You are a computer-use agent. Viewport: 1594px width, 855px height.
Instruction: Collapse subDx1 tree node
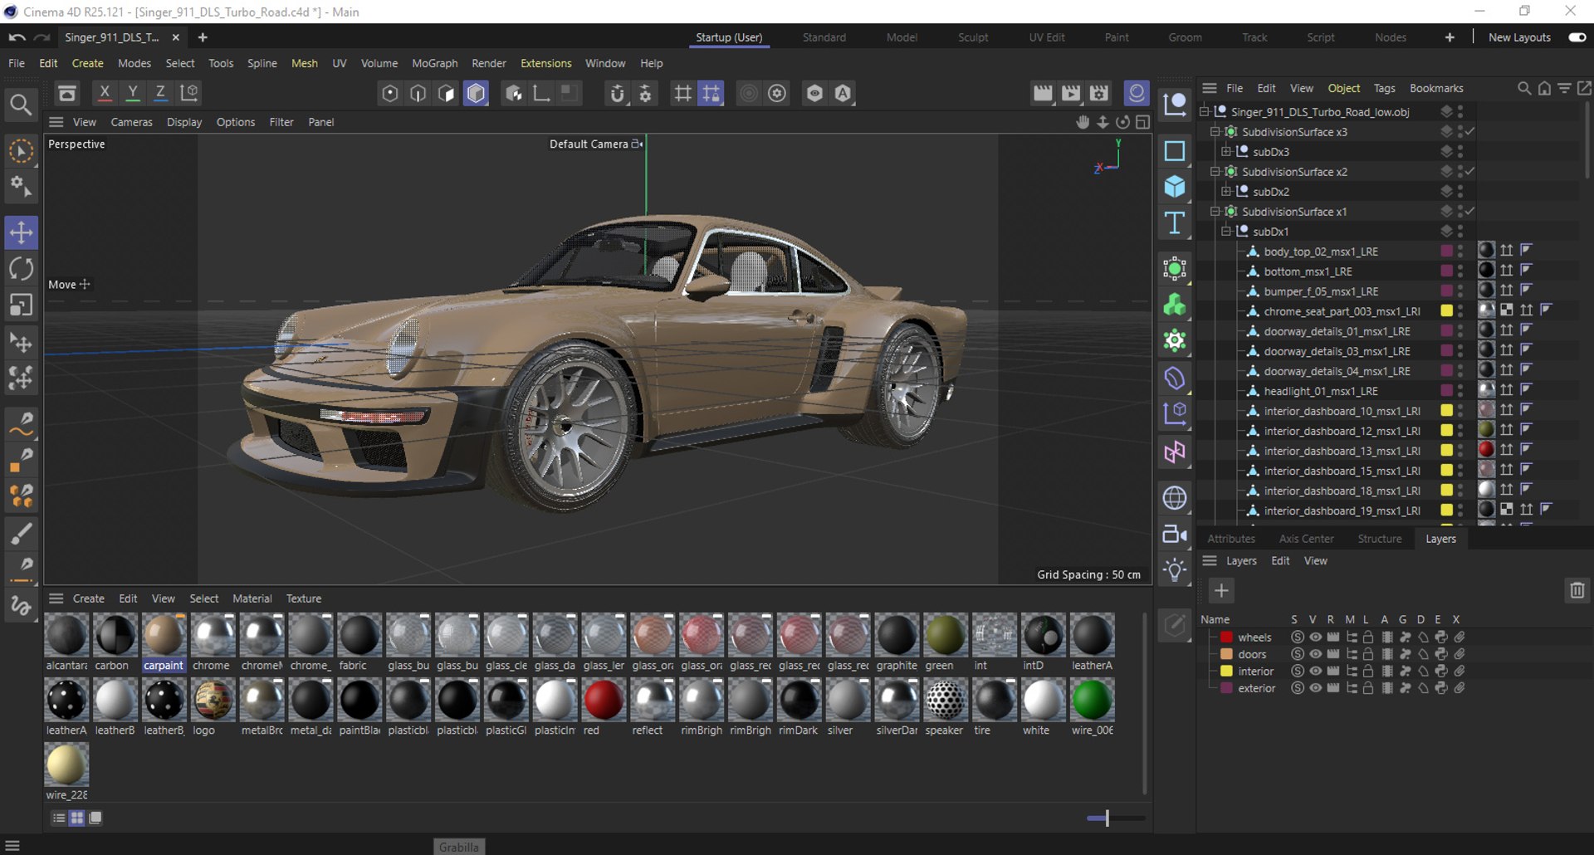click(1226, 231)
